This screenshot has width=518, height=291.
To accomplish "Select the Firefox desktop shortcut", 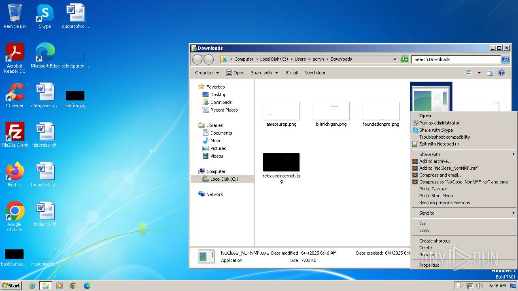I will click(15, 175).
